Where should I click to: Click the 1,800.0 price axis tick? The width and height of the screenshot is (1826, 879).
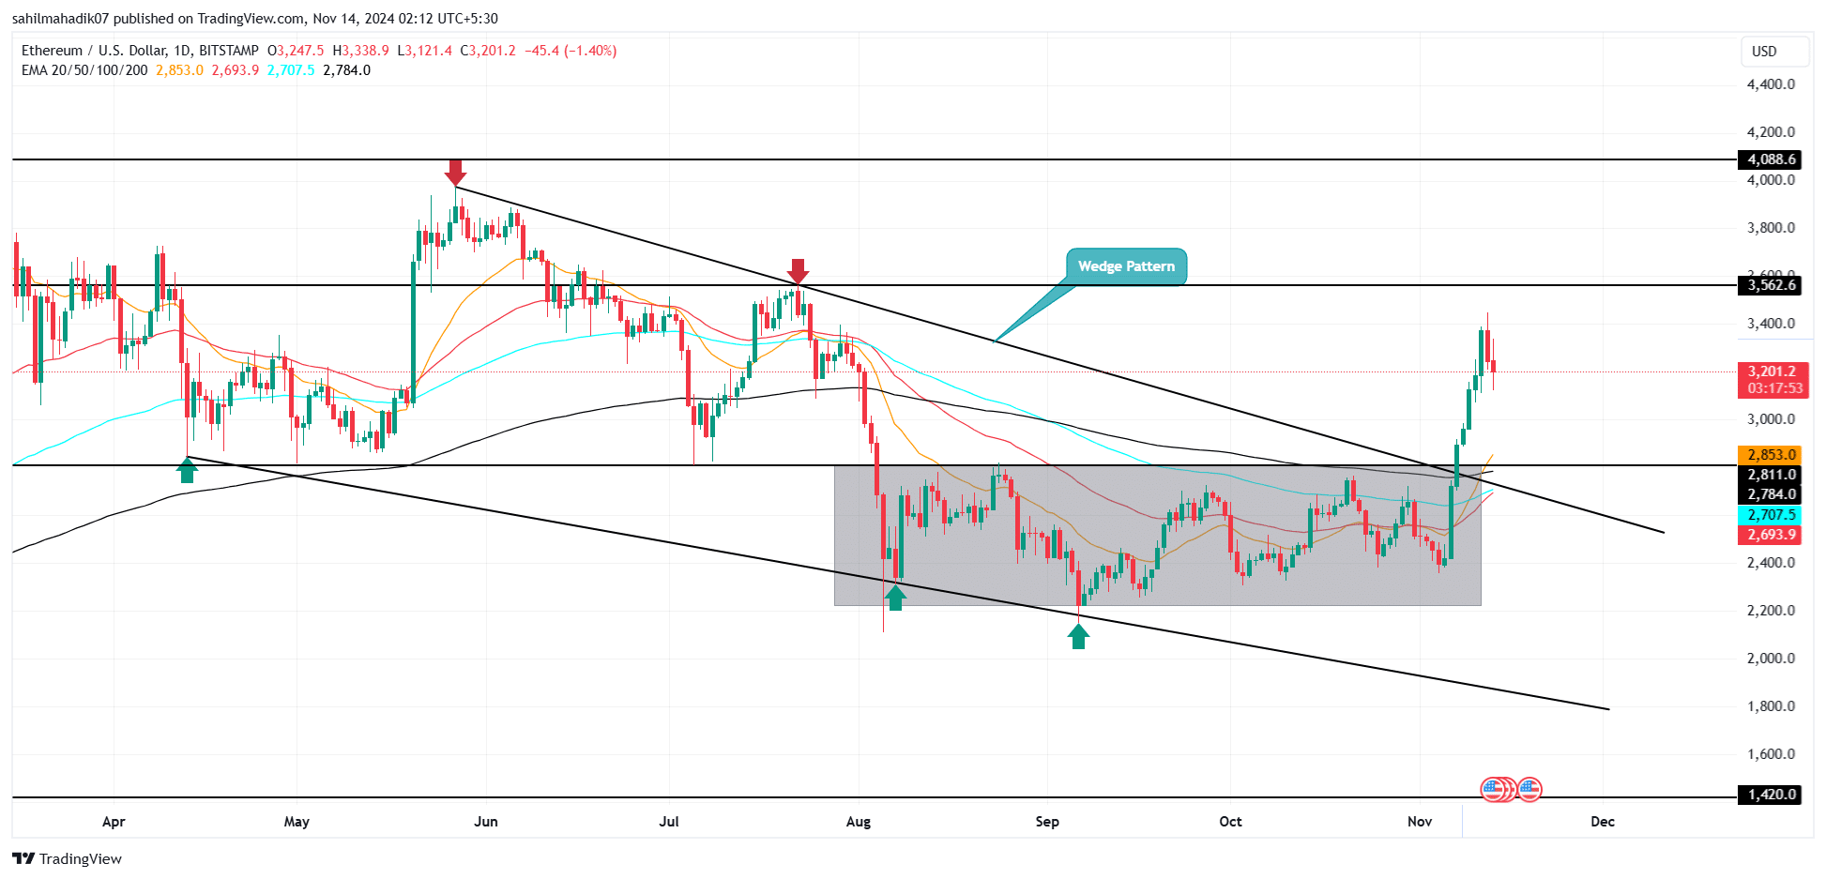pos(1771,706)
